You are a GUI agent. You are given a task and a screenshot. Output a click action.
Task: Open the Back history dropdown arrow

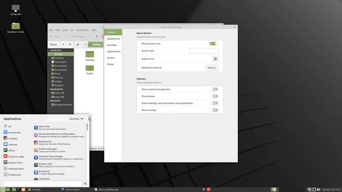pyautogui.click(x=65, y=36)
